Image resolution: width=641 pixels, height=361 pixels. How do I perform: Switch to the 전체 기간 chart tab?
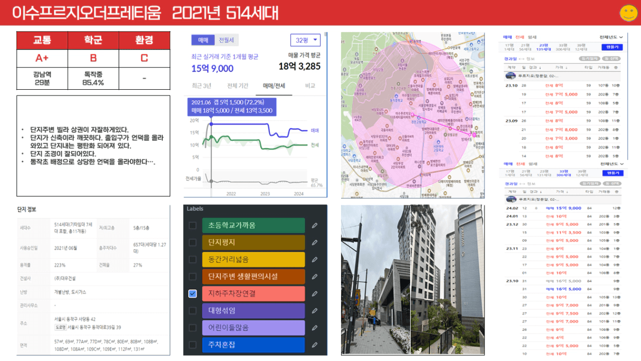tap(238, 85)
